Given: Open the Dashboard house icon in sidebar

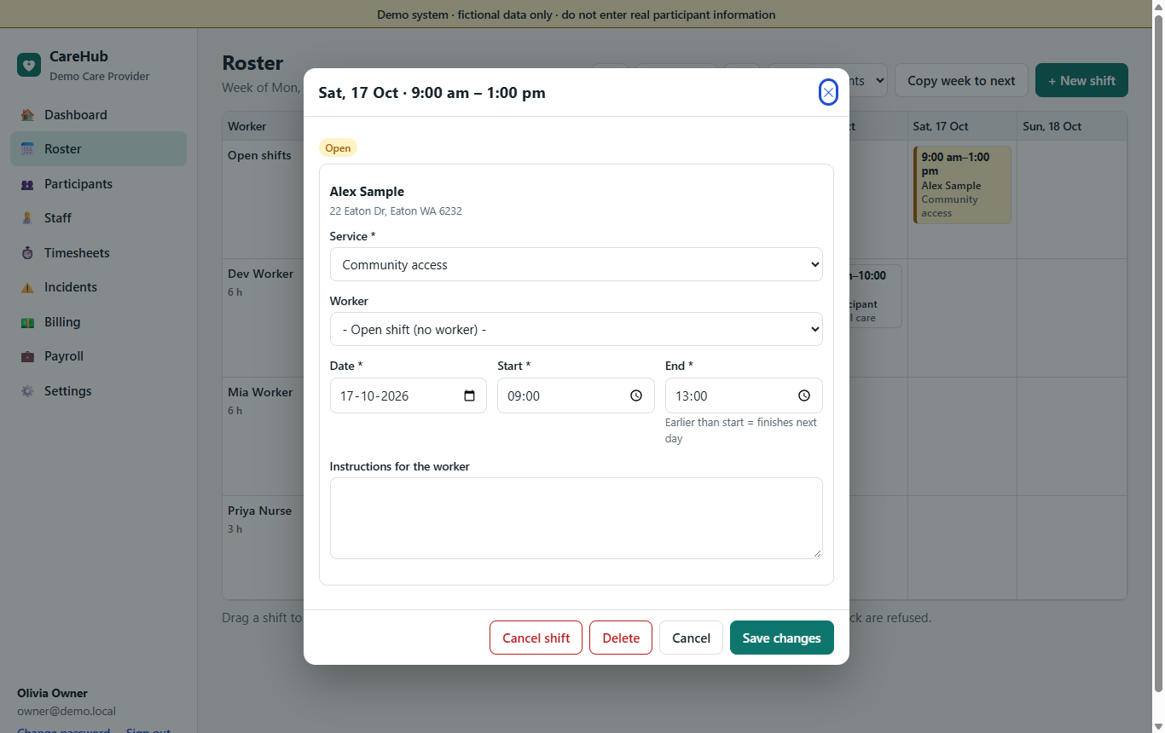Looking at the screenshot, I should click(x=27, y=115).
